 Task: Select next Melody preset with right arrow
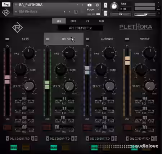tap(72, 139)
